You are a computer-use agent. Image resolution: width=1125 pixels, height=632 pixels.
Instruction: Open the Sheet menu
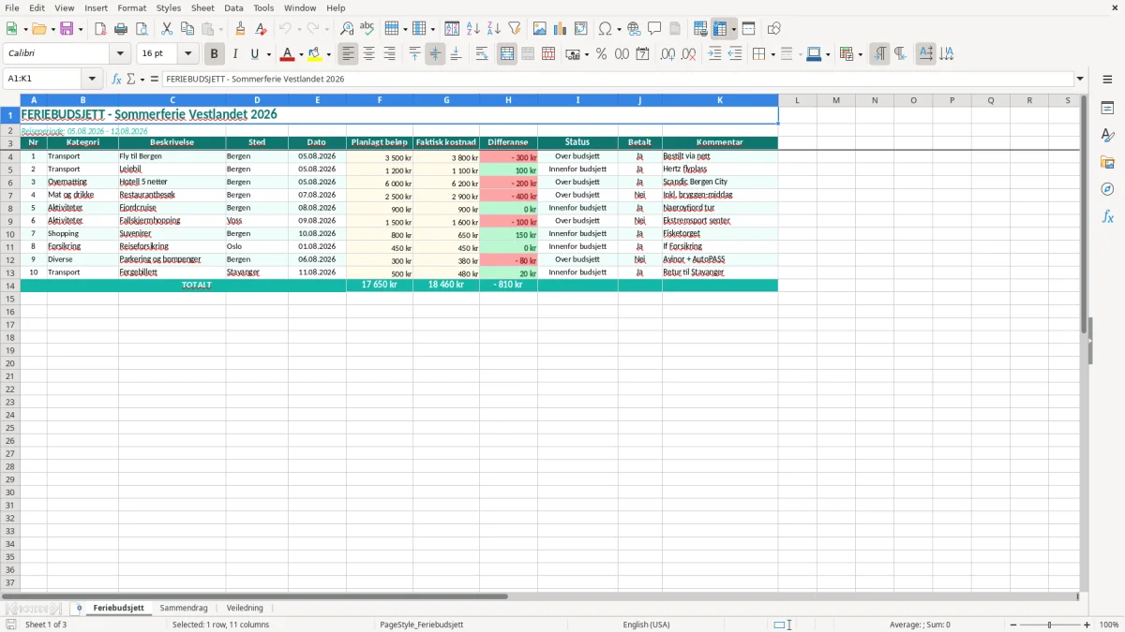(202, 7)
